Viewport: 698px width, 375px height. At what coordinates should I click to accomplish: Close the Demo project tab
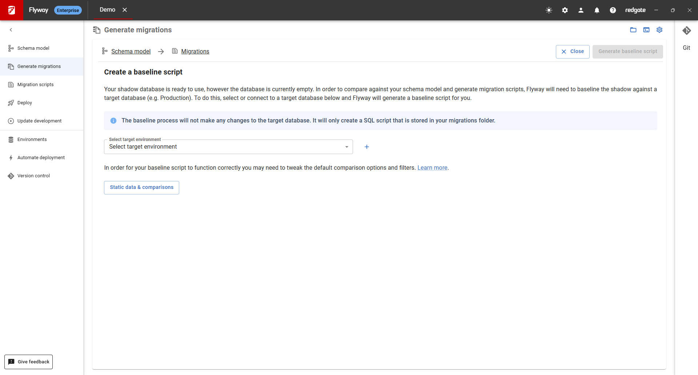pos(125,10)
